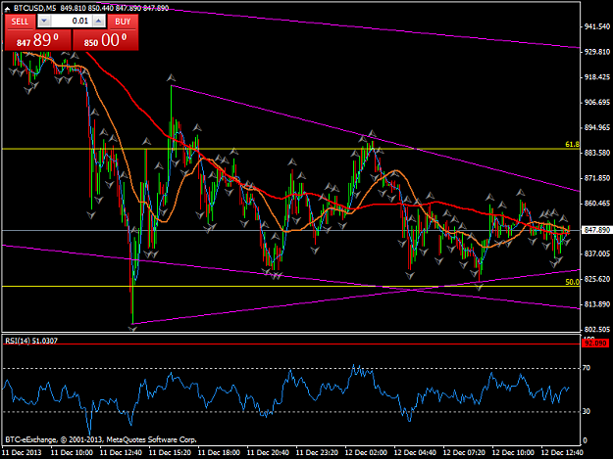613x459 pixels.
Task: Collapse the one-click trading panel arrow
Action: pyautogui.click(x=7, y=9)
